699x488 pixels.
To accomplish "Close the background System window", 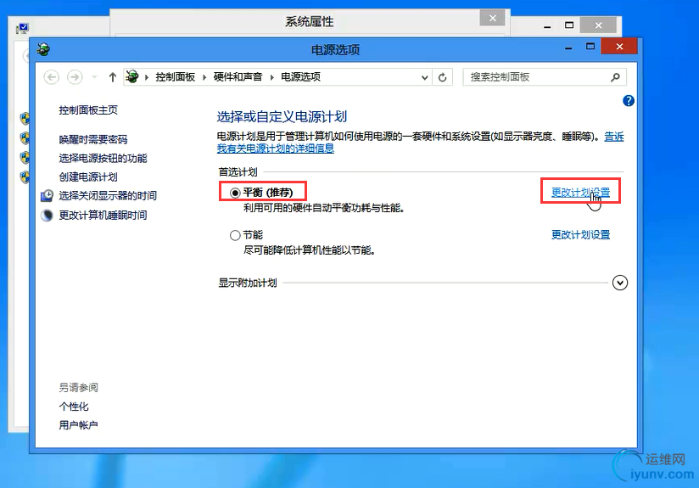I will [598, 25].
